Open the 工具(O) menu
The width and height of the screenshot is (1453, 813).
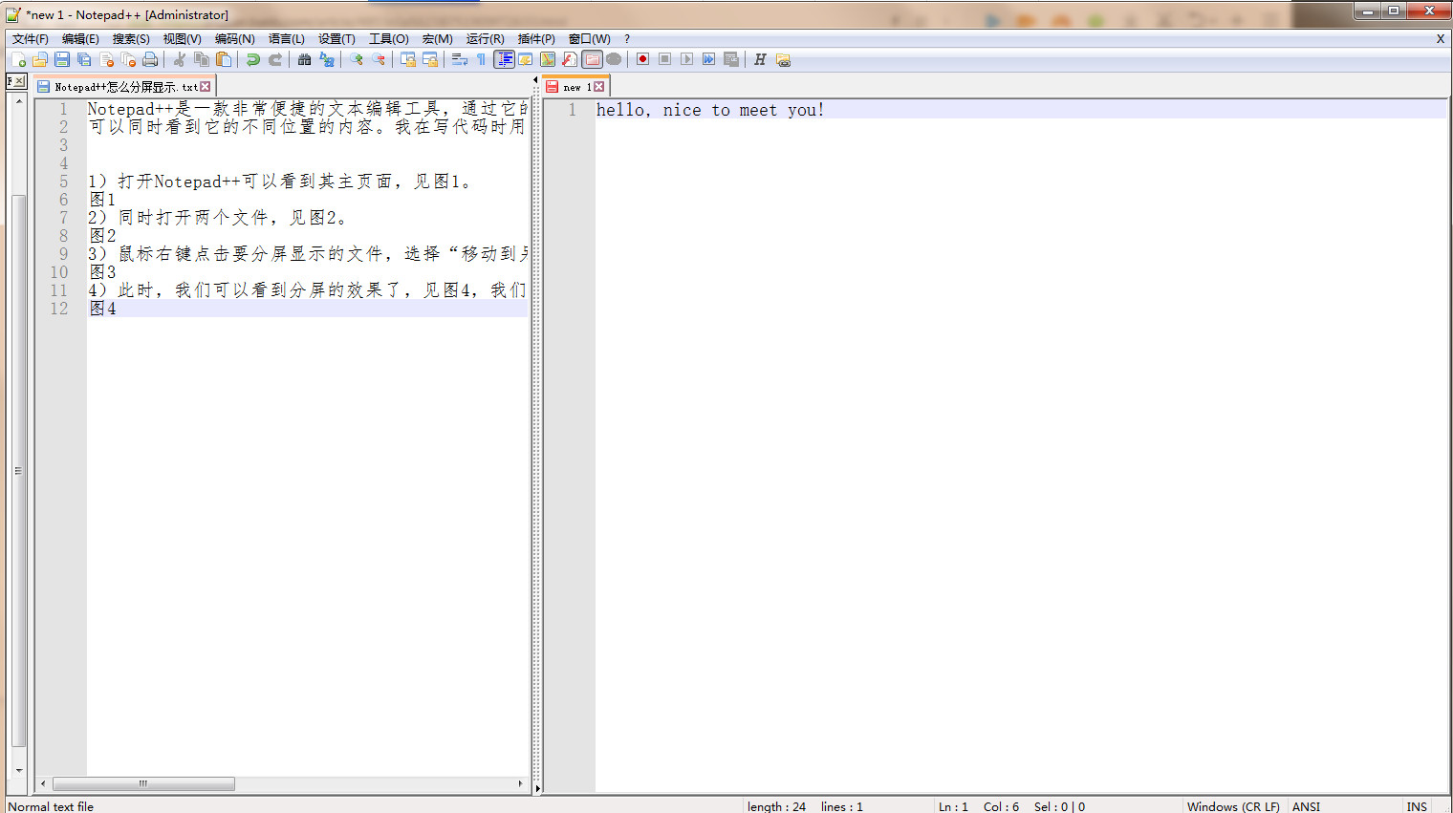point(388,39)
